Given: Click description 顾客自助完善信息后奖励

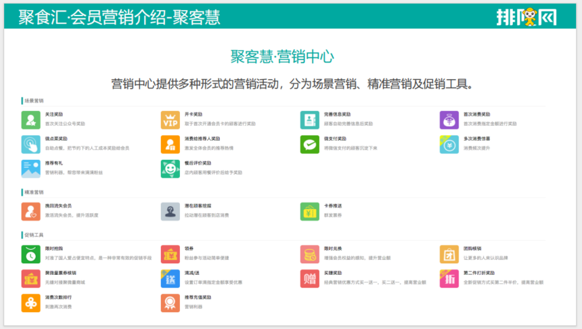Looking at the screenshot, I should tap(348, 124).
